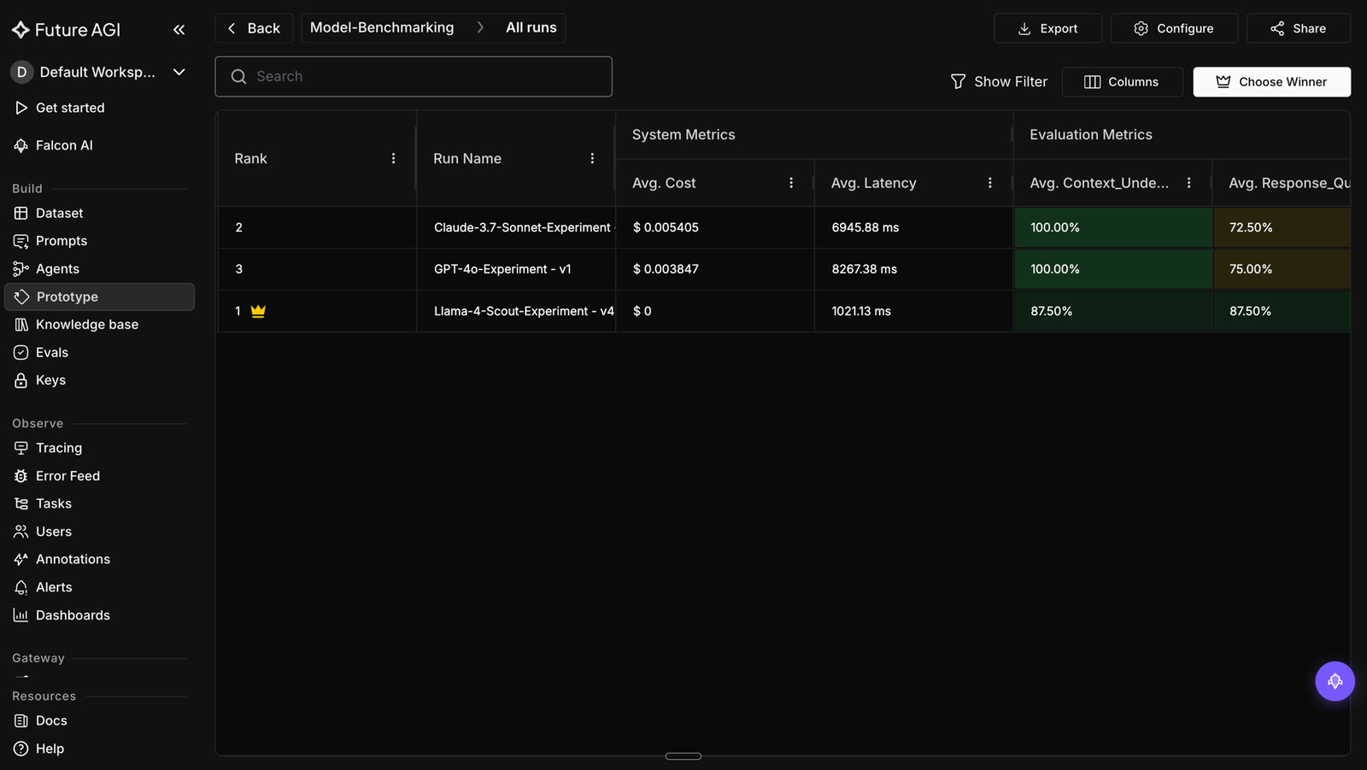Export the benchmarking runs
This screenshot has height=770, width=1367.
pyautogui.click(x=1047, y=28)
